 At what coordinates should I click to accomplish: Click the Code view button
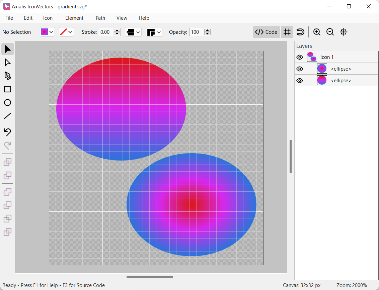tap(266, 32)
